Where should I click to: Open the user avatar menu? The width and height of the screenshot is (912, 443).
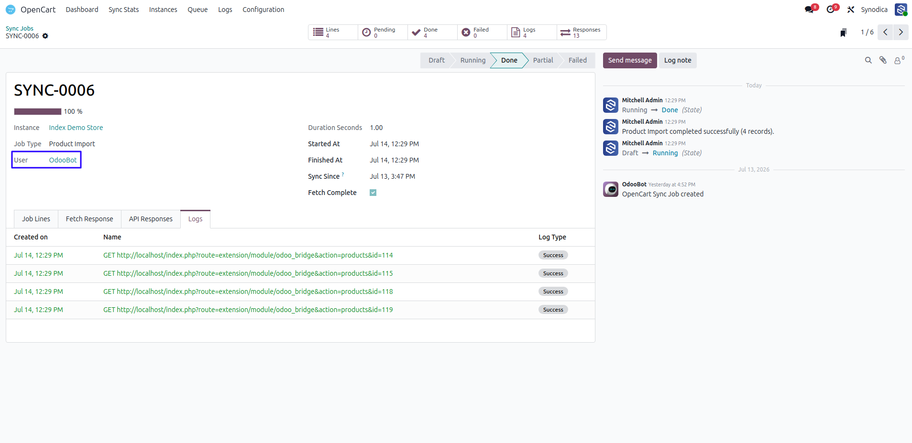click(901, 10)
